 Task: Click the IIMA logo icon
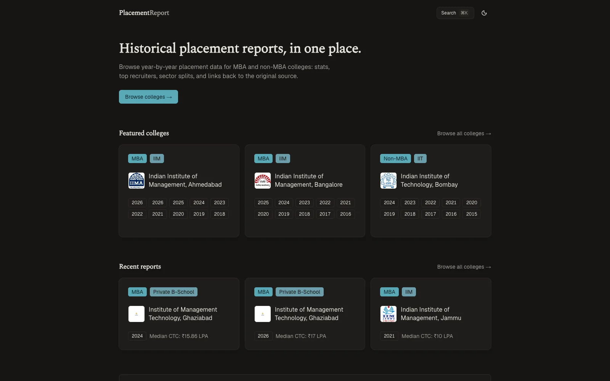tap(136, 181)
